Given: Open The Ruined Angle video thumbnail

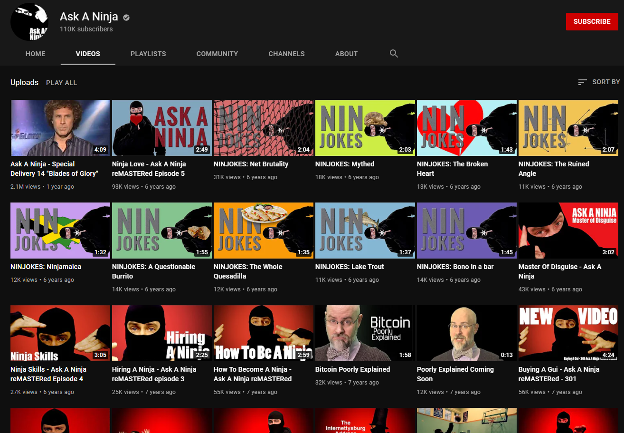Looking at the screenshot, I should click(x=568, y=128).
